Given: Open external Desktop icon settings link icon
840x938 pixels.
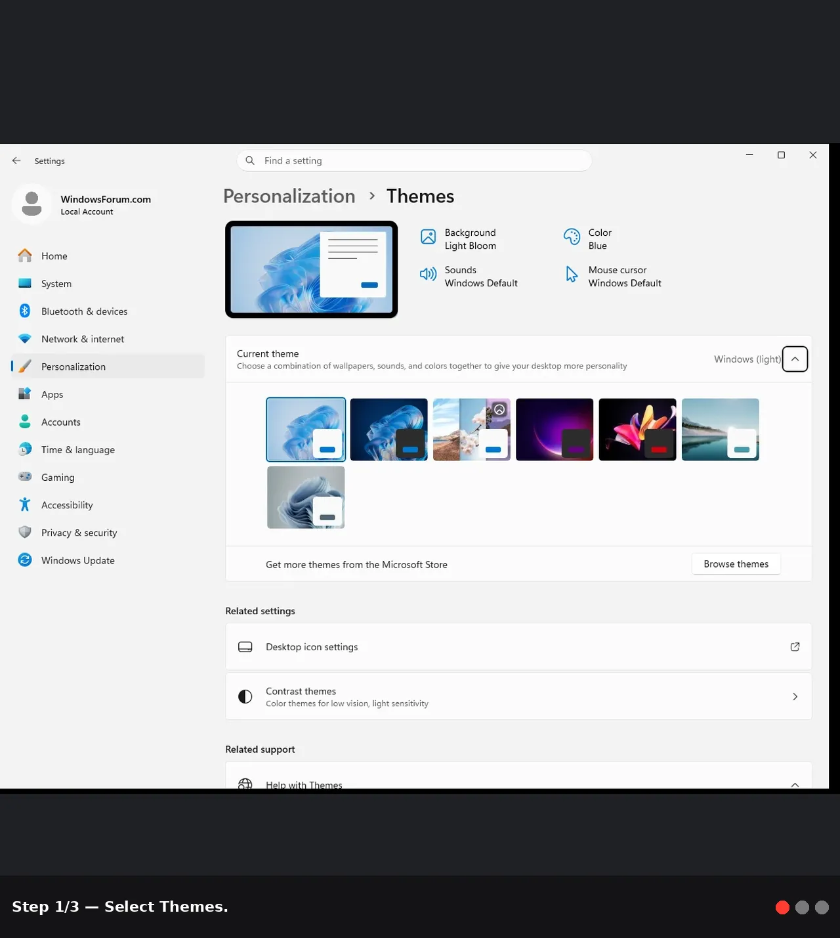Looking at the screenshot, I should coord(795,647).
